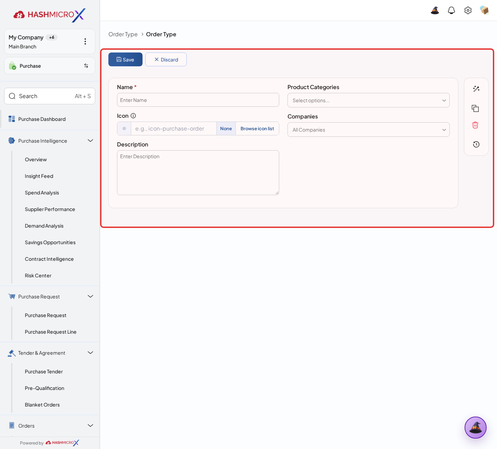Click the icon preview dot swatch
Viewport: 497px width, 449px height.
coord(124,128)
